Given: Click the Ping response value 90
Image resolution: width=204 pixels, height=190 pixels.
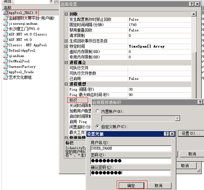Looking at the screenshot, I should [x=131, y=95].
